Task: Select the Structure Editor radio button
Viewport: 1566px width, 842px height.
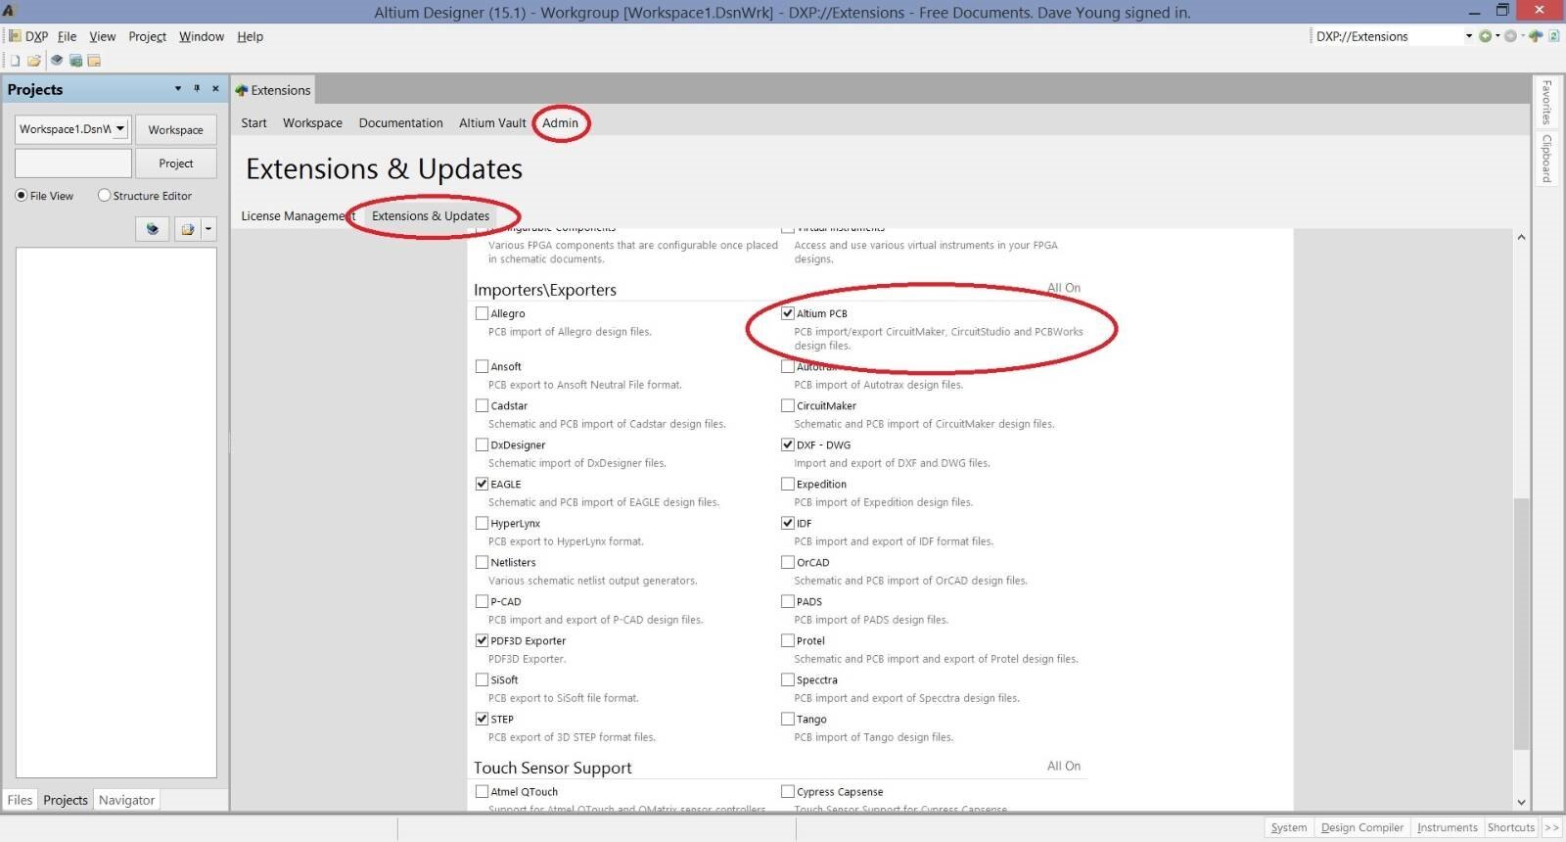Action: [104, 196]
